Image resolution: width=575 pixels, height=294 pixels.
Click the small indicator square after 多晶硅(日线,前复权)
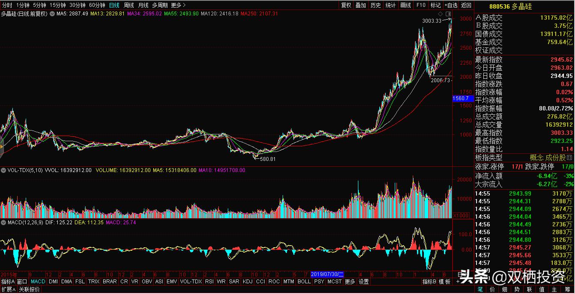point(52,14)
